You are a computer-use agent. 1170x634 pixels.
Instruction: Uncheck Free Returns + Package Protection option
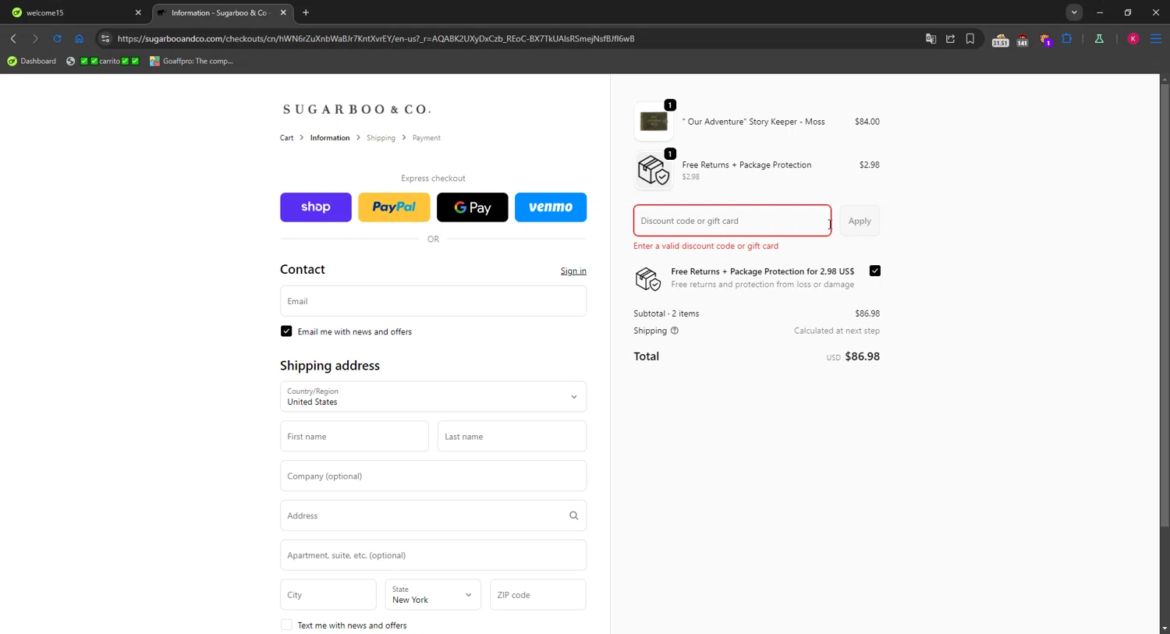pos(874,271)
